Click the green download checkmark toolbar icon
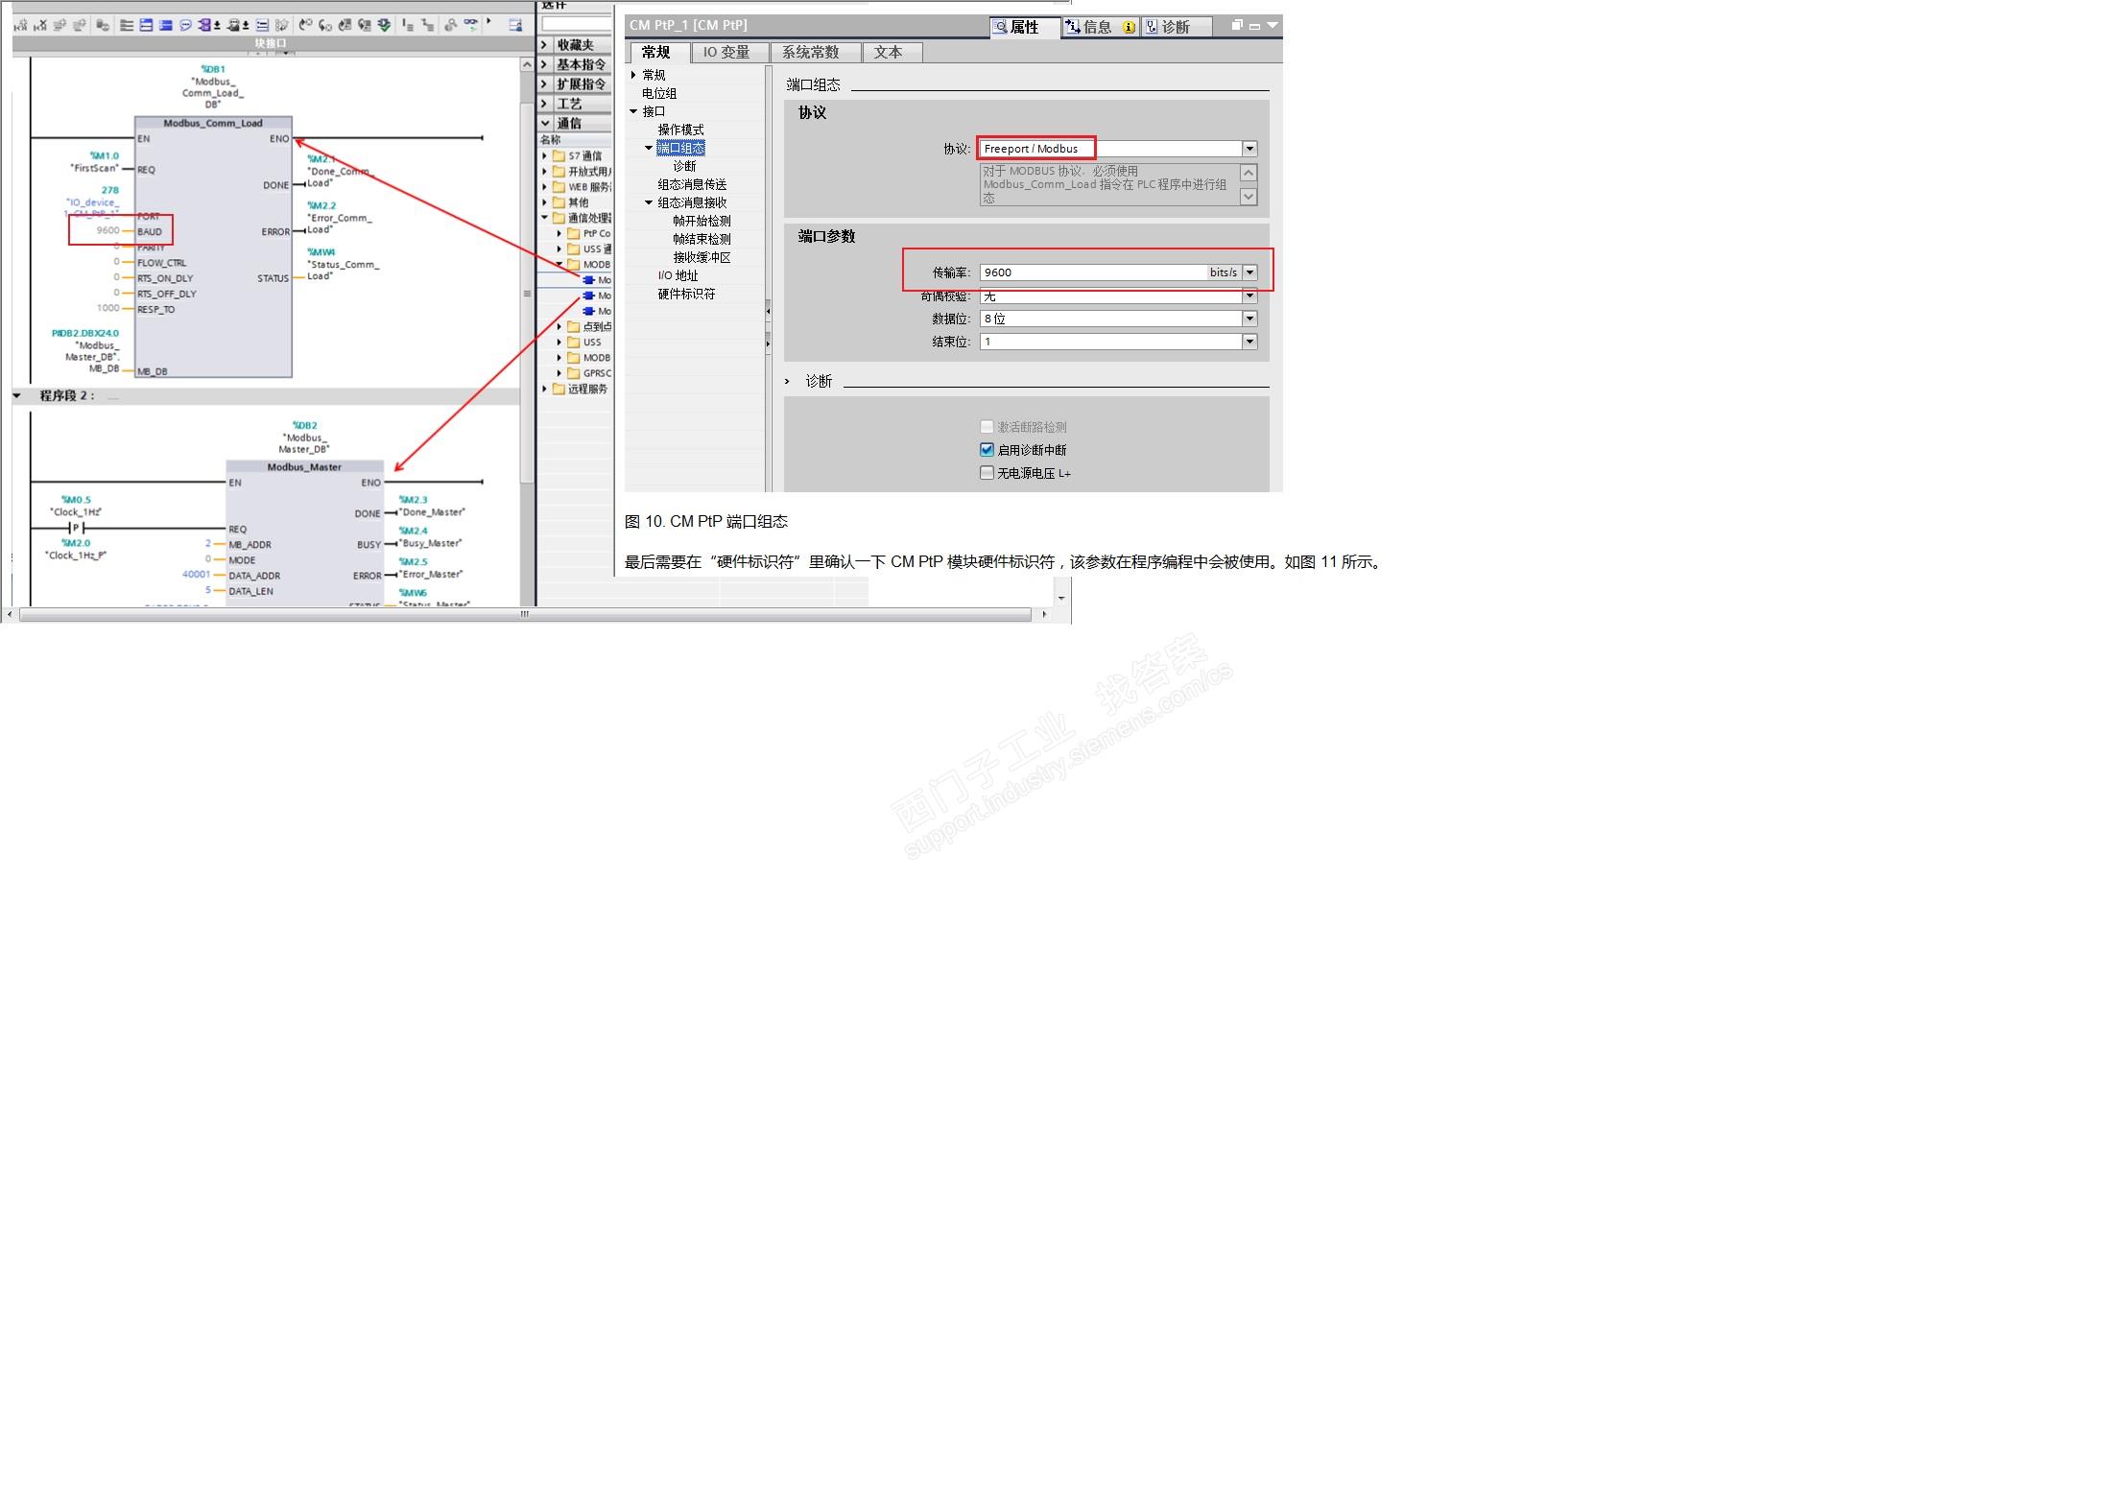 click(x=384, y=25)
